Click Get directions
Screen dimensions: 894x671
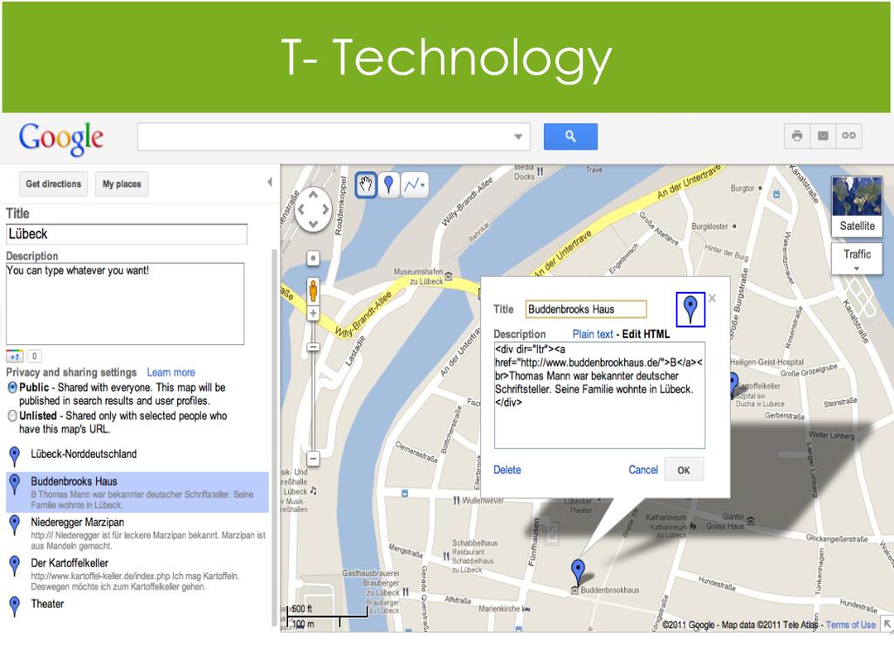(53, 184)
